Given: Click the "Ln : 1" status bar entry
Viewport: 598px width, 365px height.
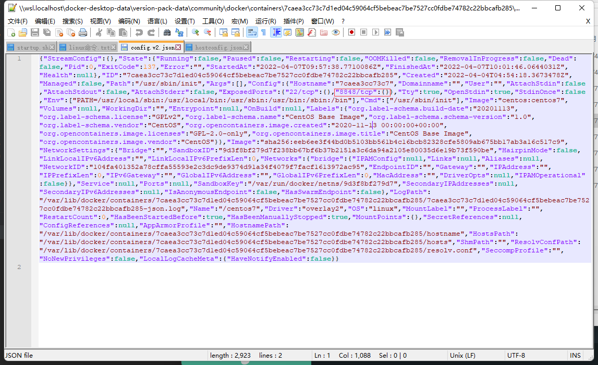Looking at the screenshot, I should (322, 355).
